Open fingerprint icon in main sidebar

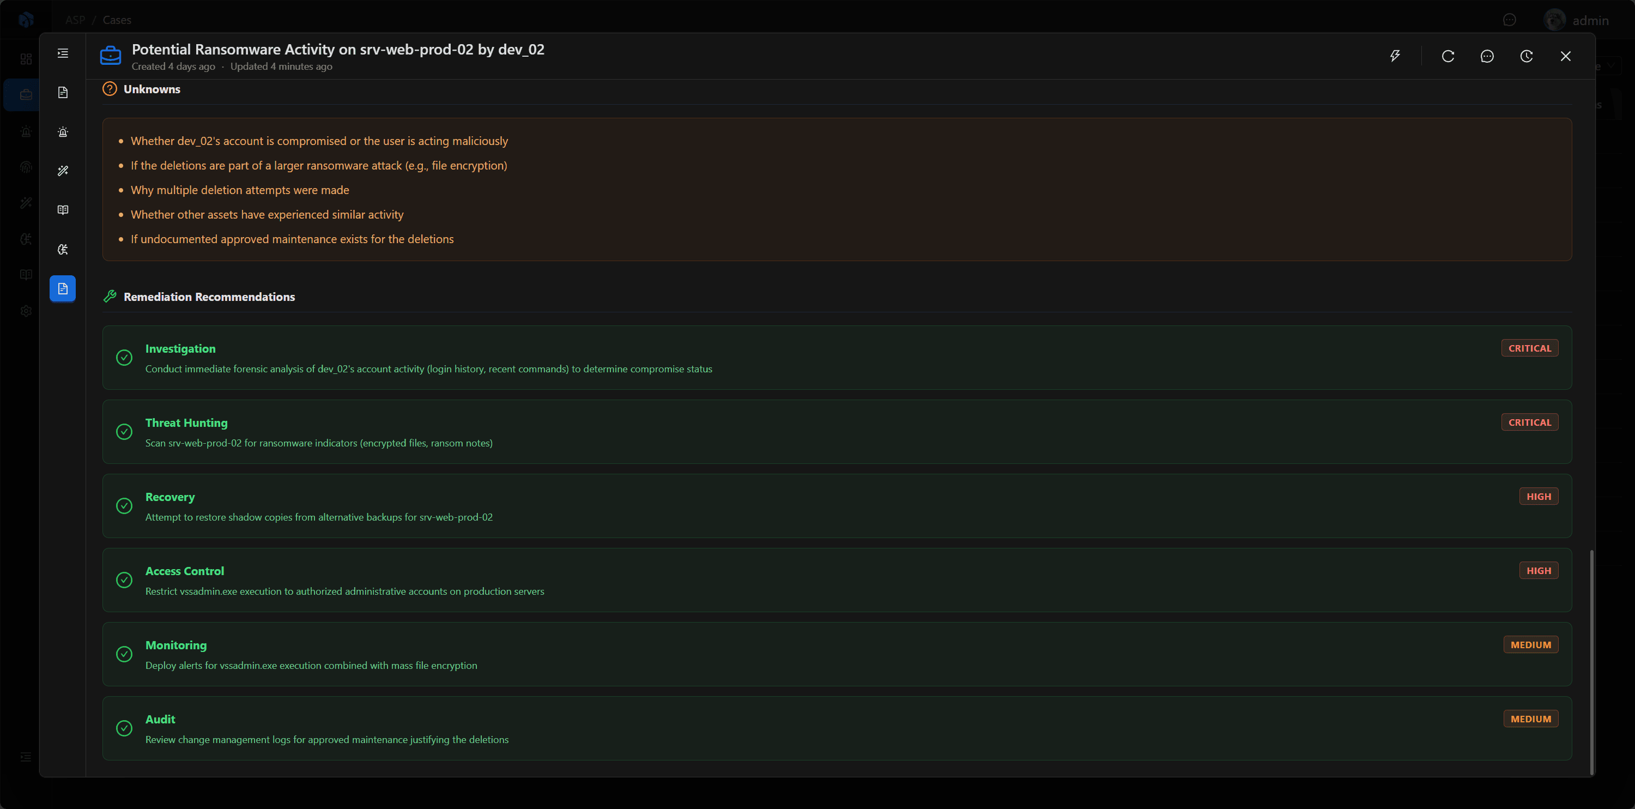pos(26,167)
